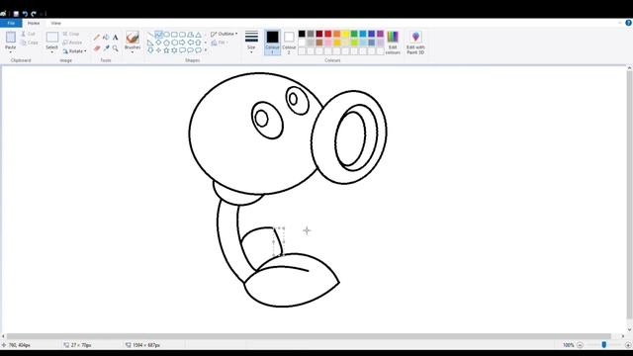Viewport: 633px width, 356px height.
Task: Click the Paste button
Action: click(11, 40)
